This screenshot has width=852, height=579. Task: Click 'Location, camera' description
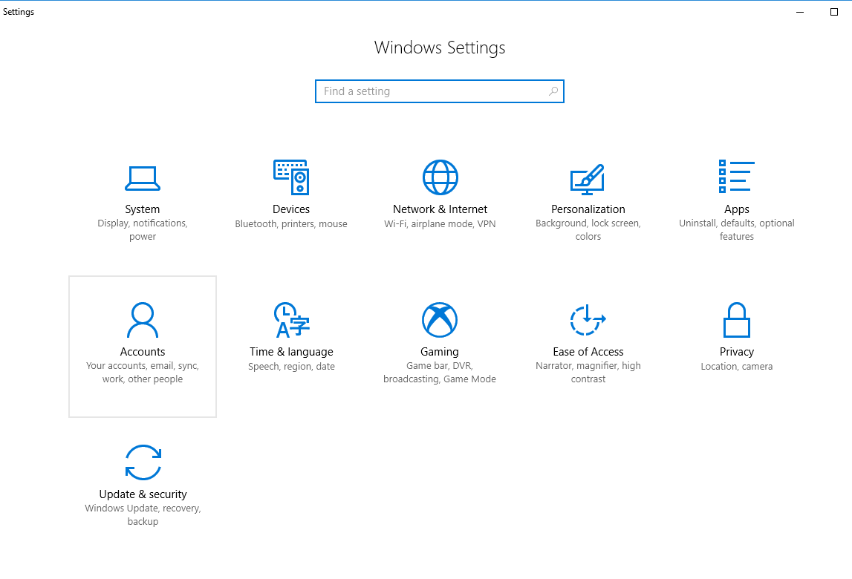[737, 366]
